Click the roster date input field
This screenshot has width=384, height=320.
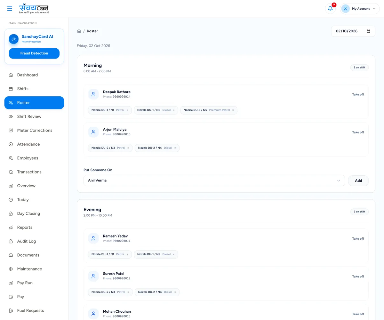[353, 31]
